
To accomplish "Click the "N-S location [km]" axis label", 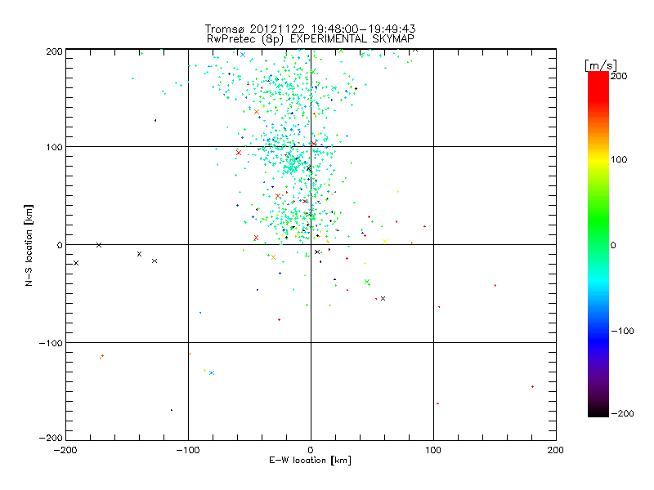I will [x=29, y=246].
